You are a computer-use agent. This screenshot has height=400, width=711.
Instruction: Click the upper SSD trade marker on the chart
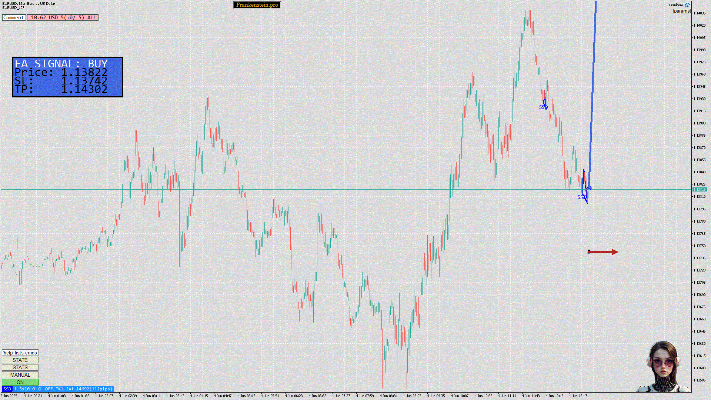click(543, 107)
